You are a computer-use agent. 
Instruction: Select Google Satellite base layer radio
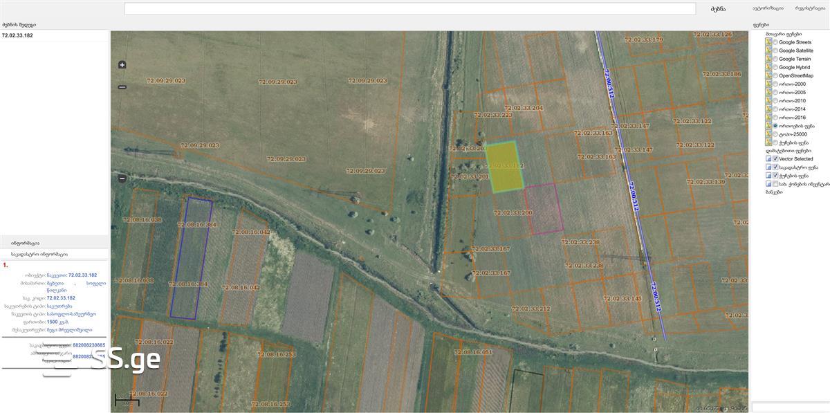pyautogui.click(x=775, y=51)
